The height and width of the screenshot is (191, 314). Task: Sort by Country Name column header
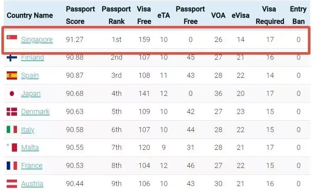(30, 16)
